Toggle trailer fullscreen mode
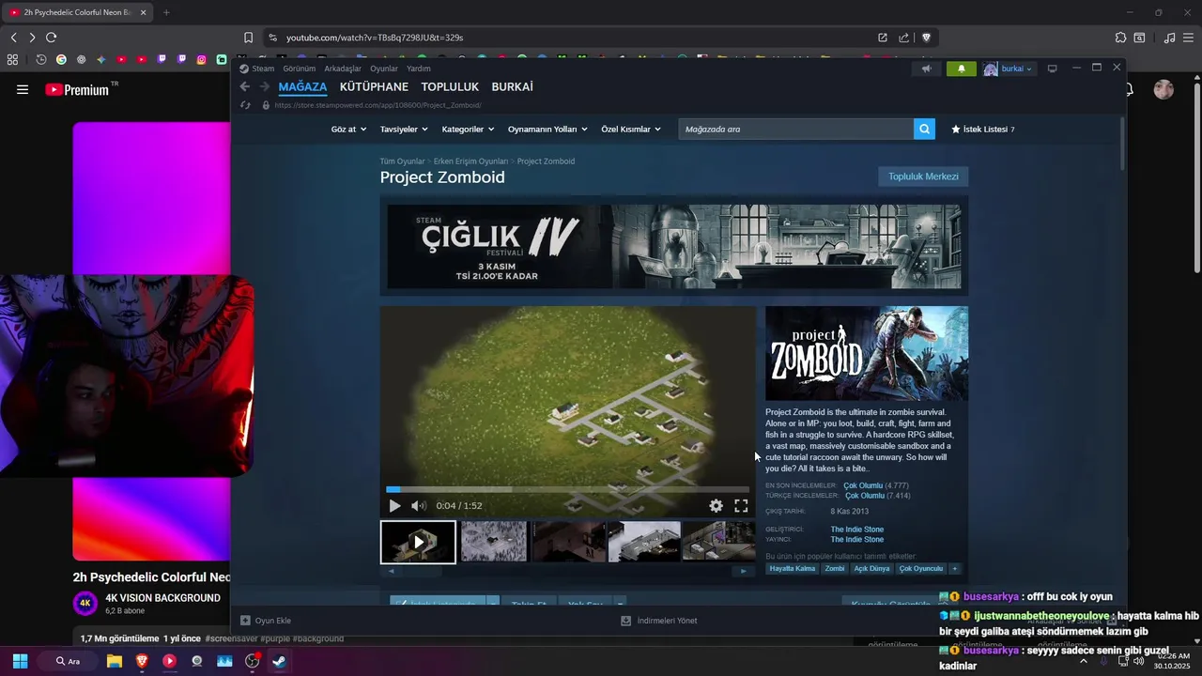Image resolution: width=1202 pixels, height=676 pixels. point(741,506)
